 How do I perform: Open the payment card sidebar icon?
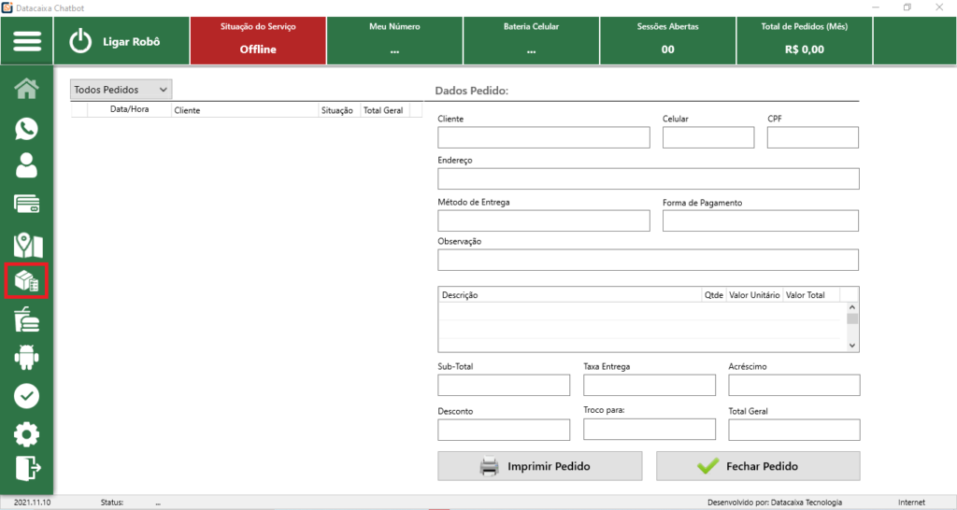[26, 204]
